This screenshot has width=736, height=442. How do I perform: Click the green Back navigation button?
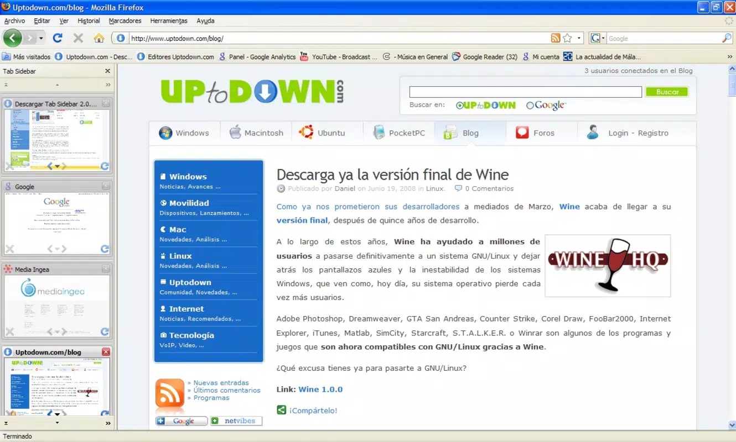12,38
